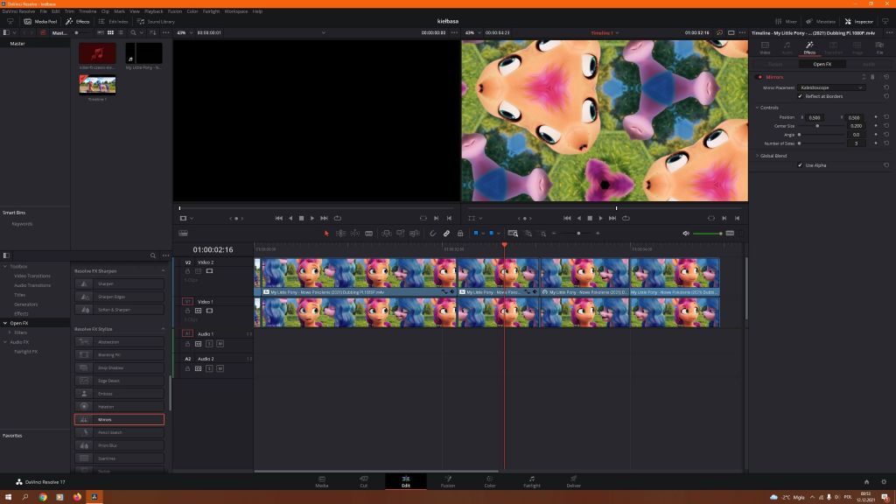The image size is (896, 504).
Task: Open the Playback menu
Action: [153, 11]
